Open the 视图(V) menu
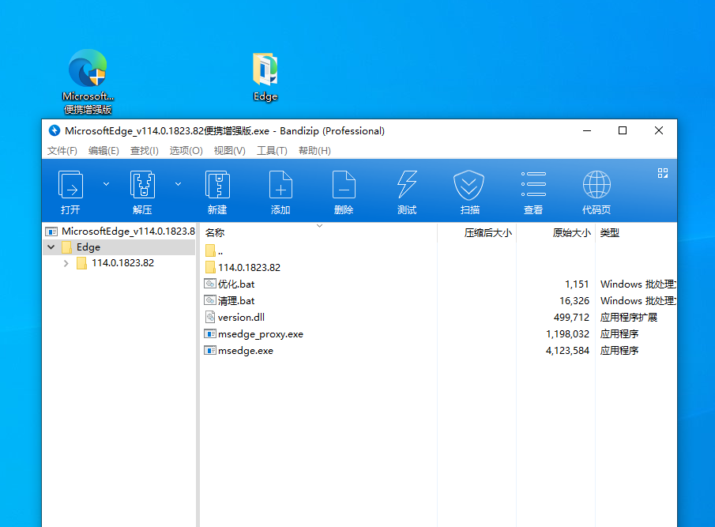 point(229,150)
